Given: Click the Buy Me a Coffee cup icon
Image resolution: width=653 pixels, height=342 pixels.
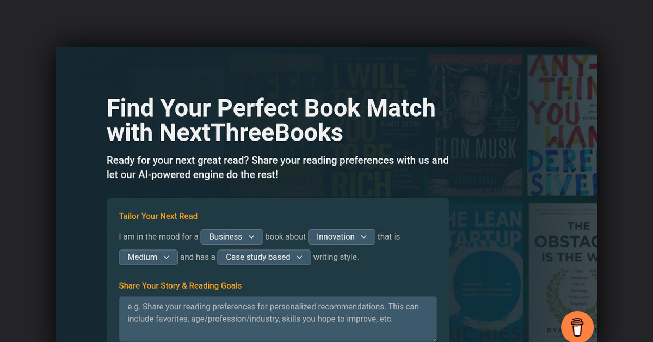Looking at the screenshot, I should pos(577,326).
